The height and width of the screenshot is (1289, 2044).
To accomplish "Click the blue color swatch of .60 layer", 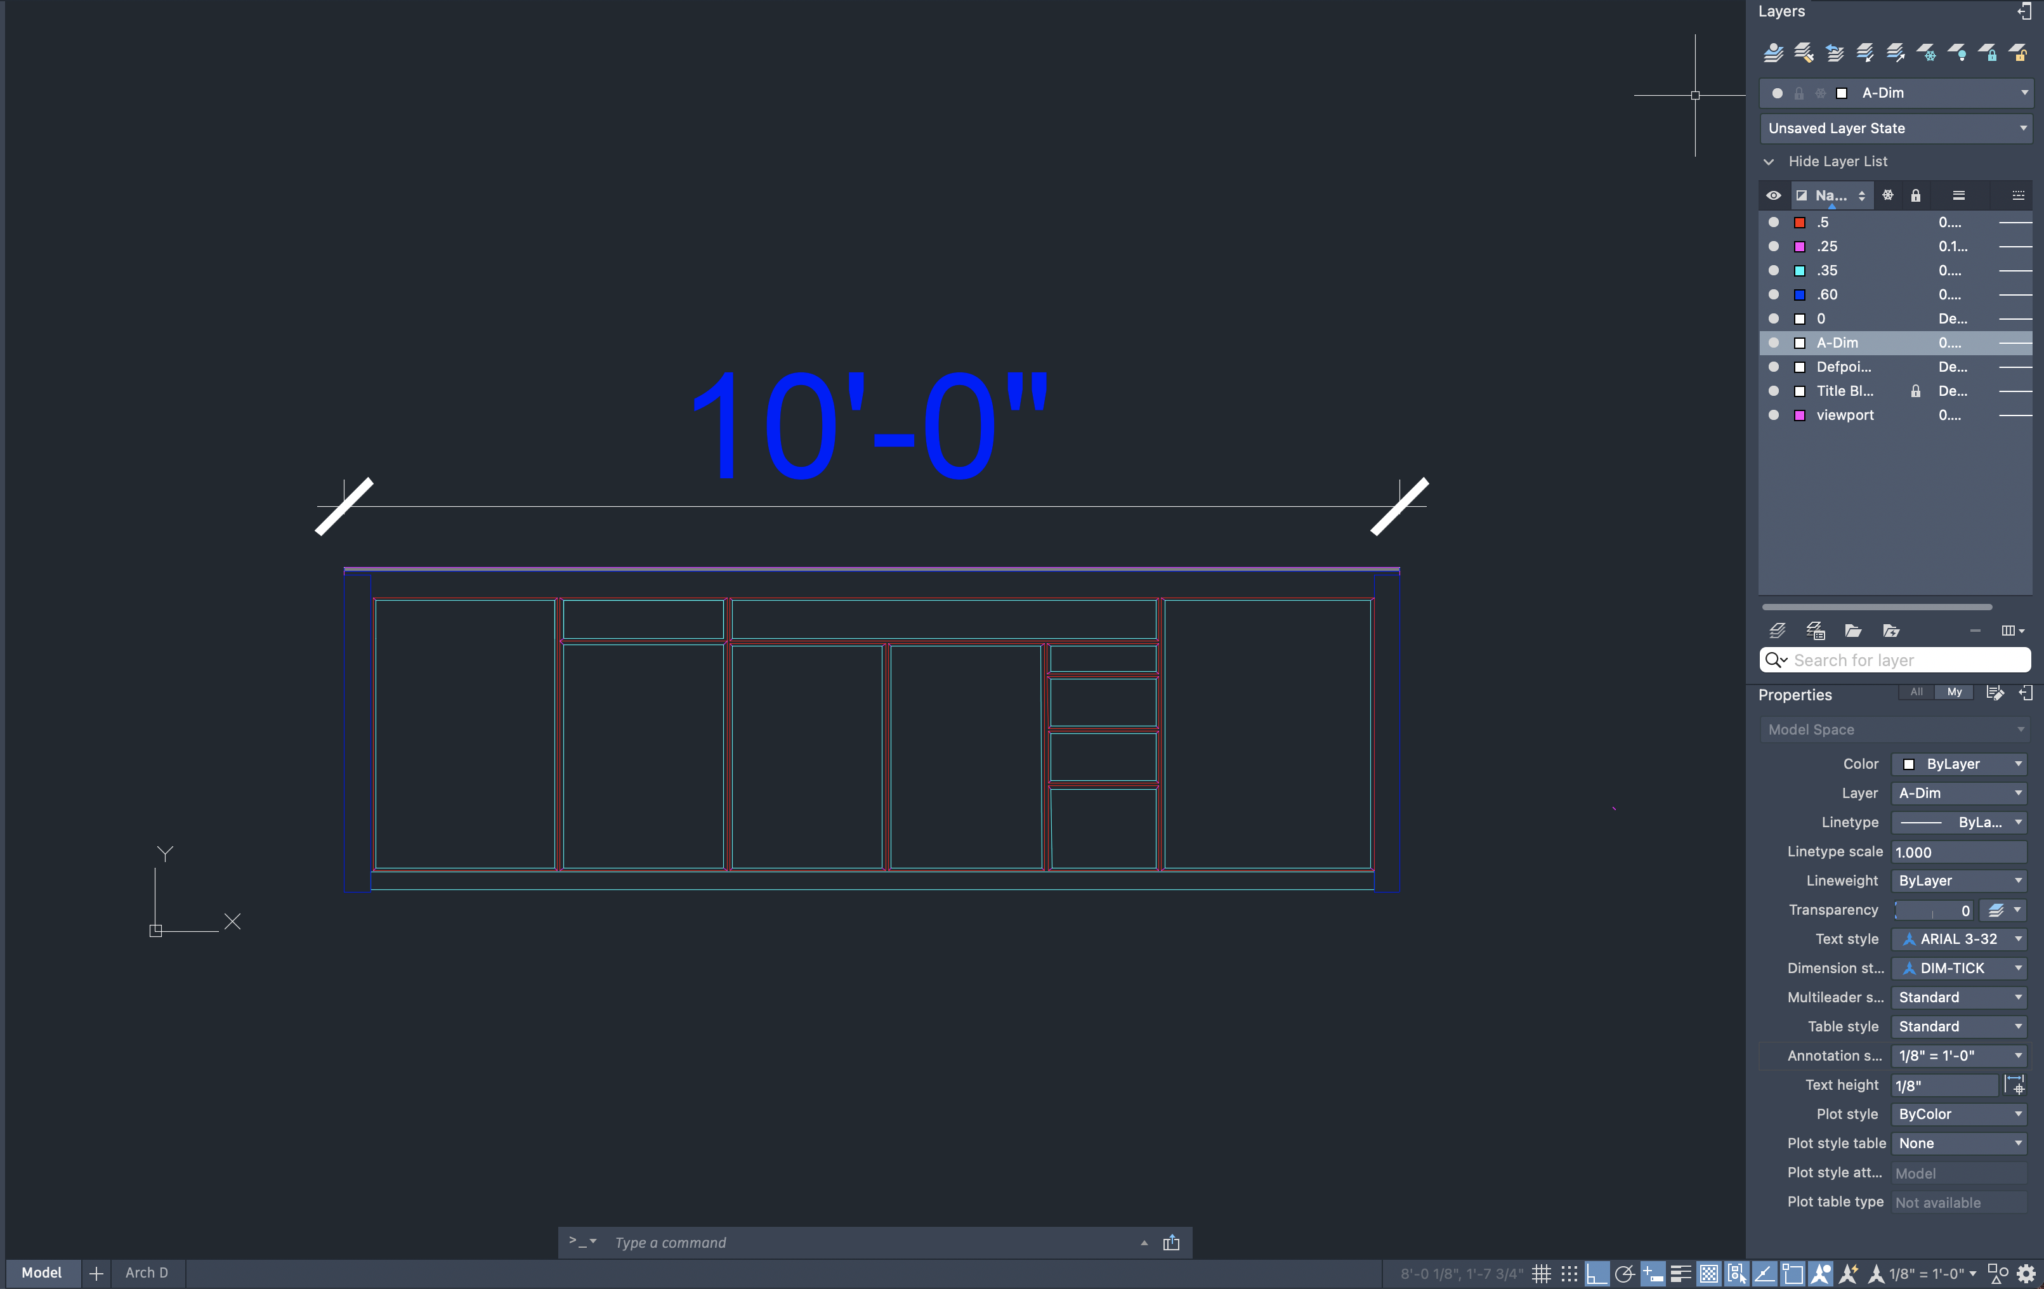I will click(1800, 294).
